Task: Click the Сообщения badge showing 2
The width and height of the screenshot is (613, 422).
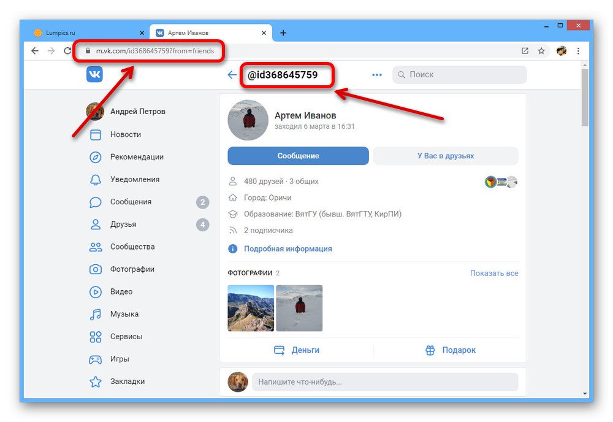Action: (202, 202)
